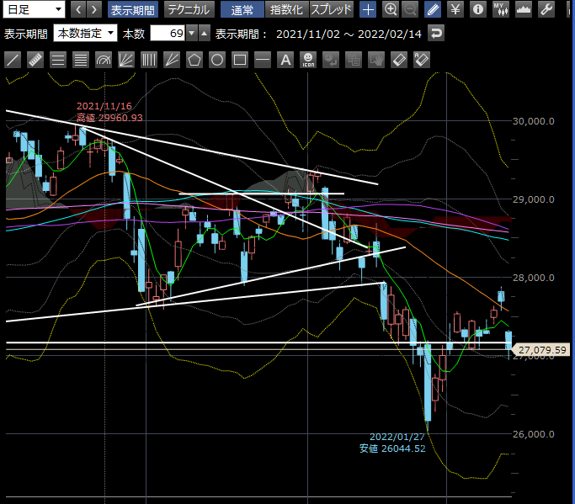This screenshot has height=504, width=575.
Task: Toggle the crosshair cursor button
Action: tap(368, 10)
